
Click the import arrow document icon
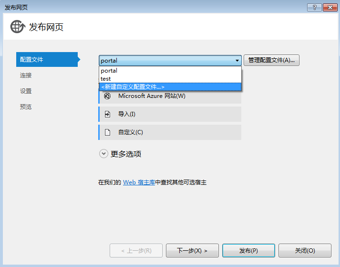tap(107, 114)
